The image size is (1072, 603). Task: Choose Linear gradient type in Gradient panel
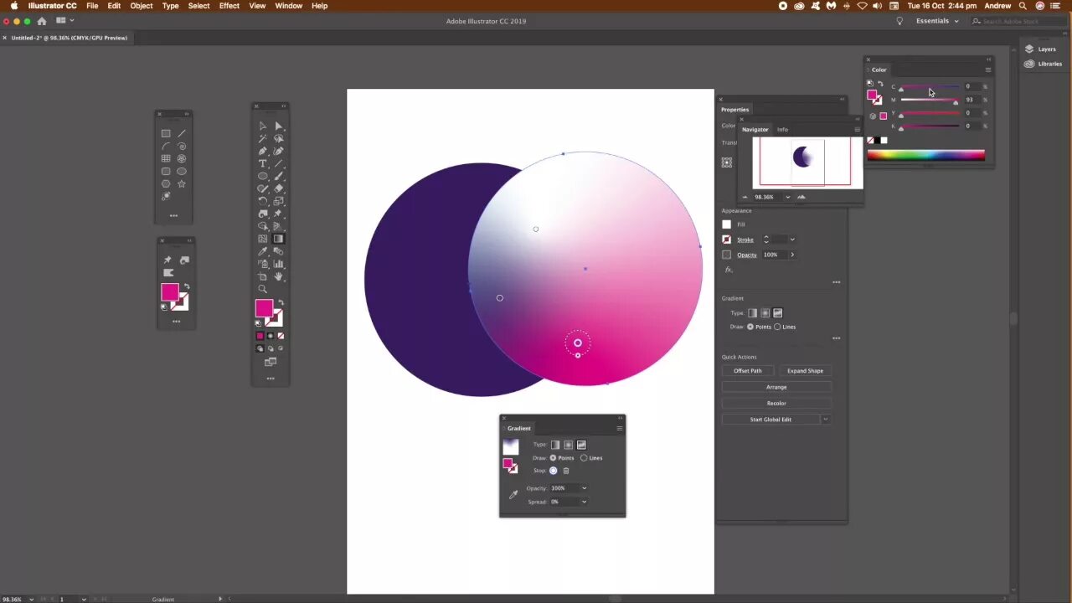[x=554, y=445]
